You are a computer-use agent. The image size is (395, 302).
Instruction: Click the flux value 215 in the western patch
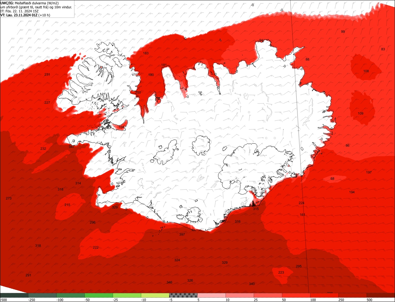(67, 205)
